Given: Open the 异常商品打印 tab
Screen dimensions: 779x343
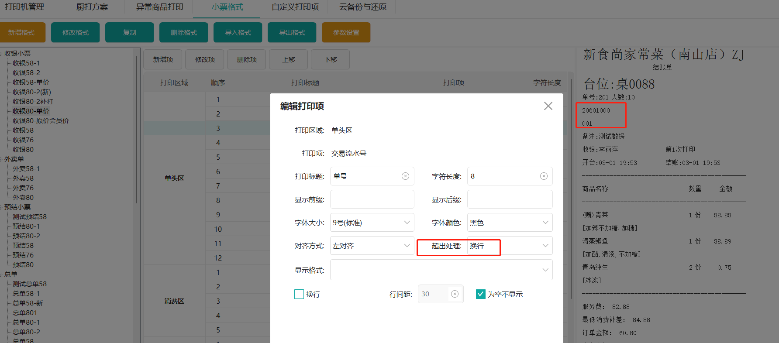Looking at the screenshot, I should 160,7.
